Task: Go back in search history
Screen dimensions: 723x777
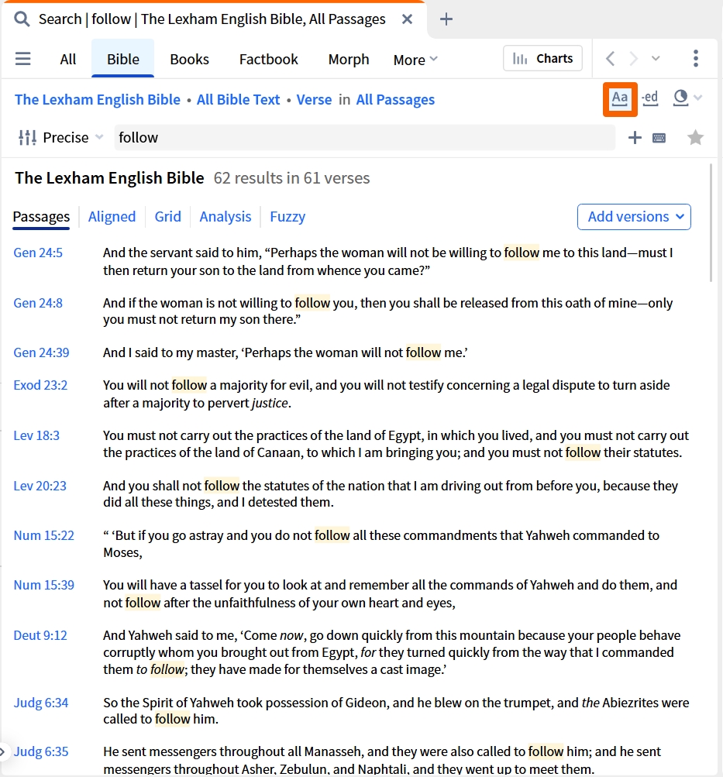Action: tap(611, 58)
